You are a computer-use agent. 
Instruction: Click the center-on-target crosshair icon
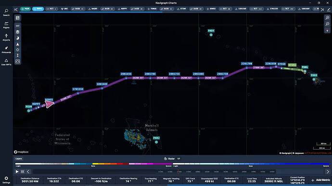coord(18,50)
